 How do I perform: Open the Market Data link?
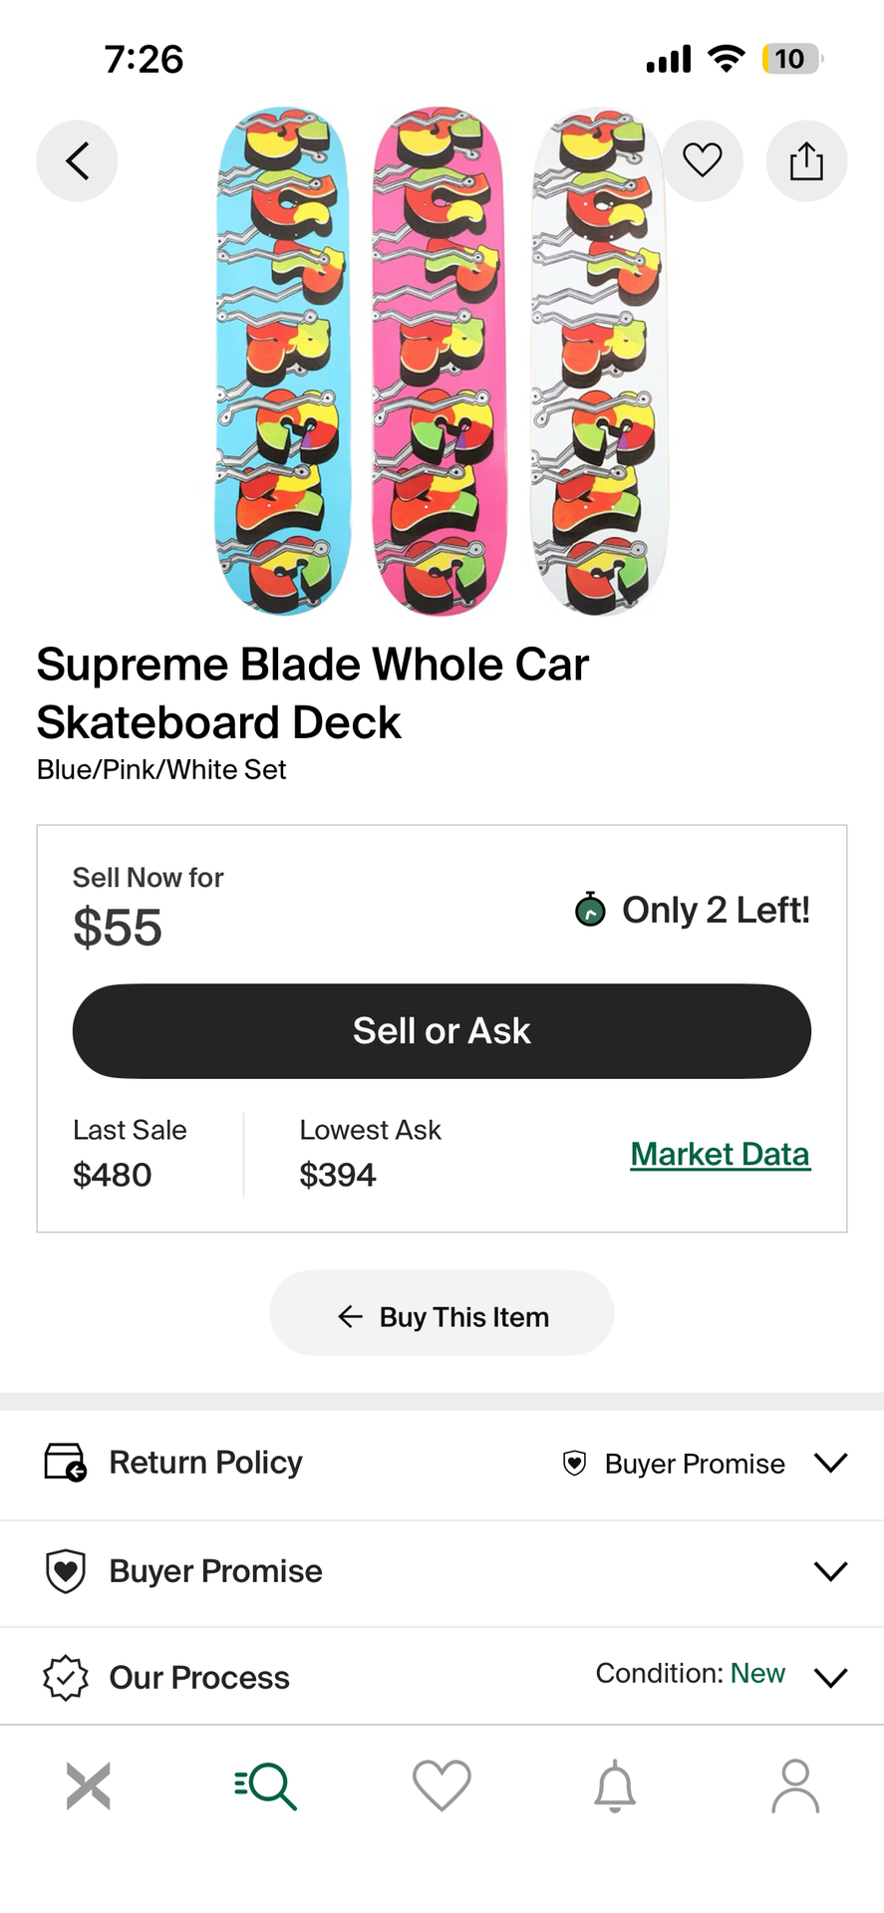coord(720,1154)
